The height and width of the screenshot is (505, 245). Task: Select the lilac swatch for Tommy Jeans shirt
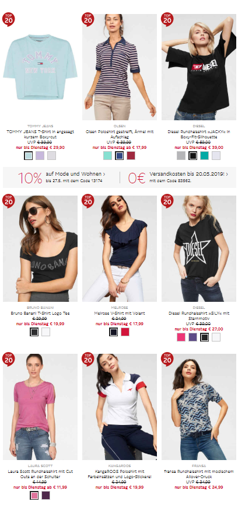coord(40,156)
